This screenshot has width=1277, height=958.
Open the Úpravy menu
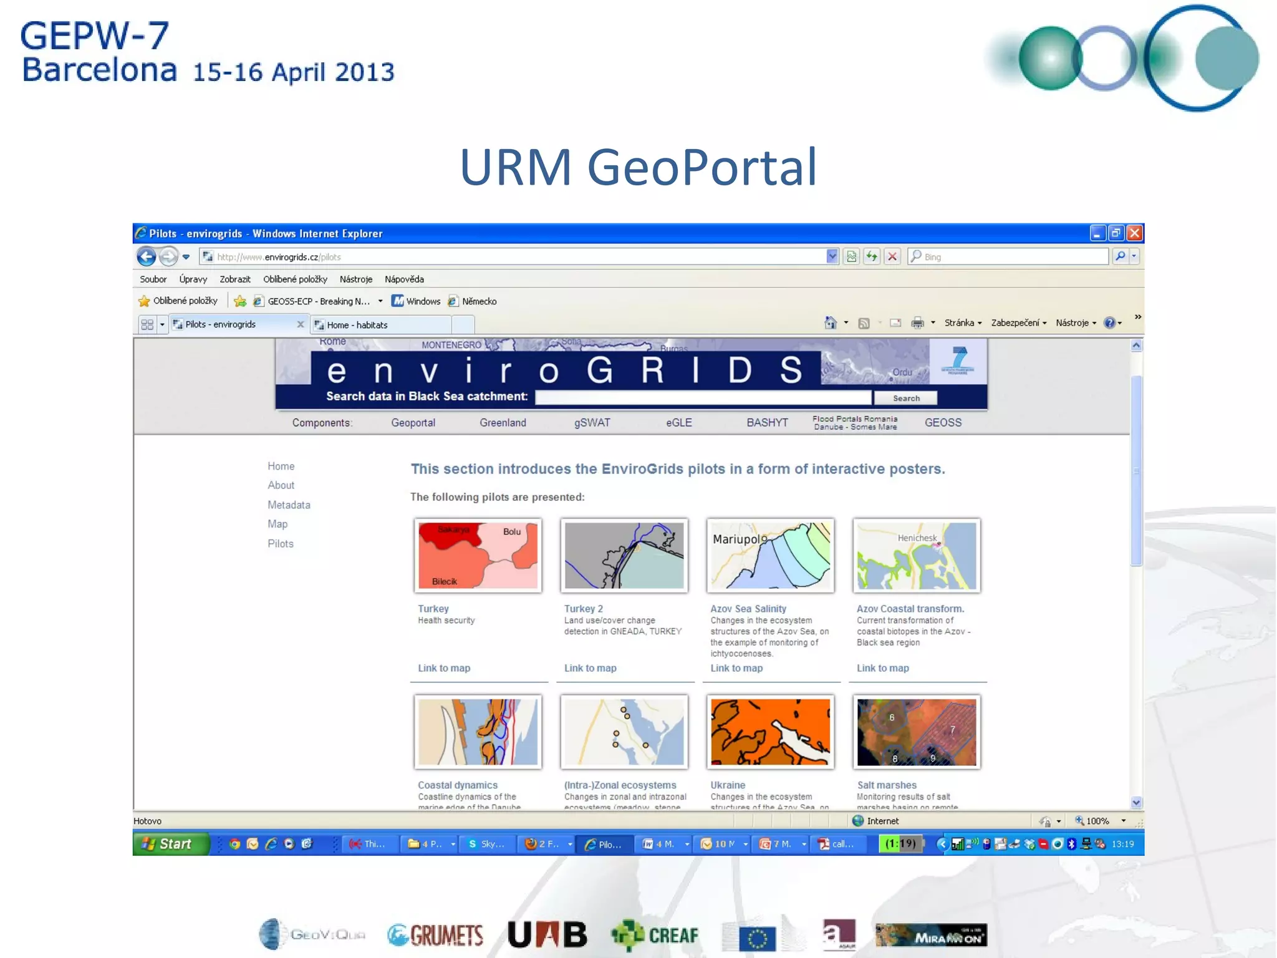tap(193, 279)
